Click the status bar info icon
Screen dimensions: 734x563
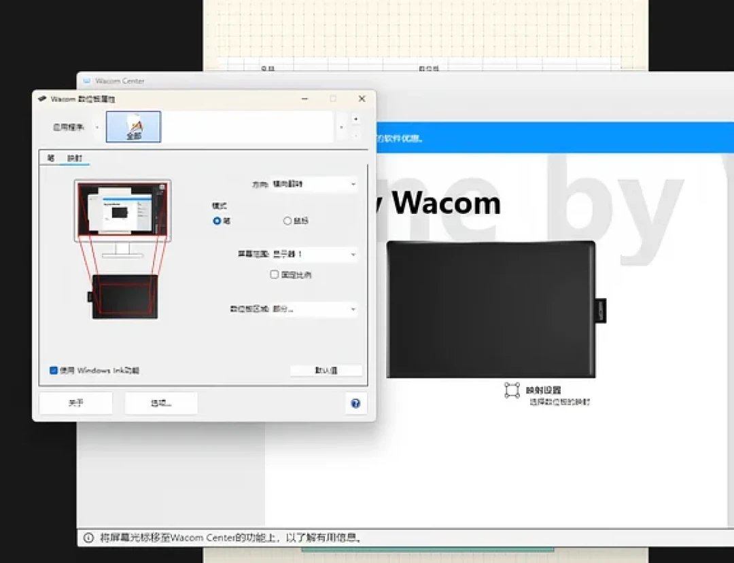(88, 538)
